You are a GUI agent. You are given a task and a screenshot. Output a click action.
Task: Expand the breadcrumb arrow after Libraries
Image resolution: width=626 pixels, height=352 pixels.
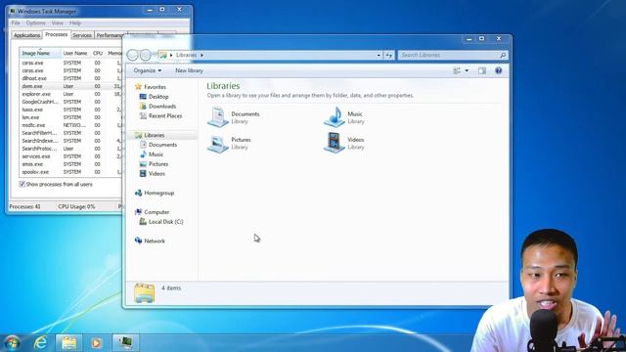(x=201, y=55)
